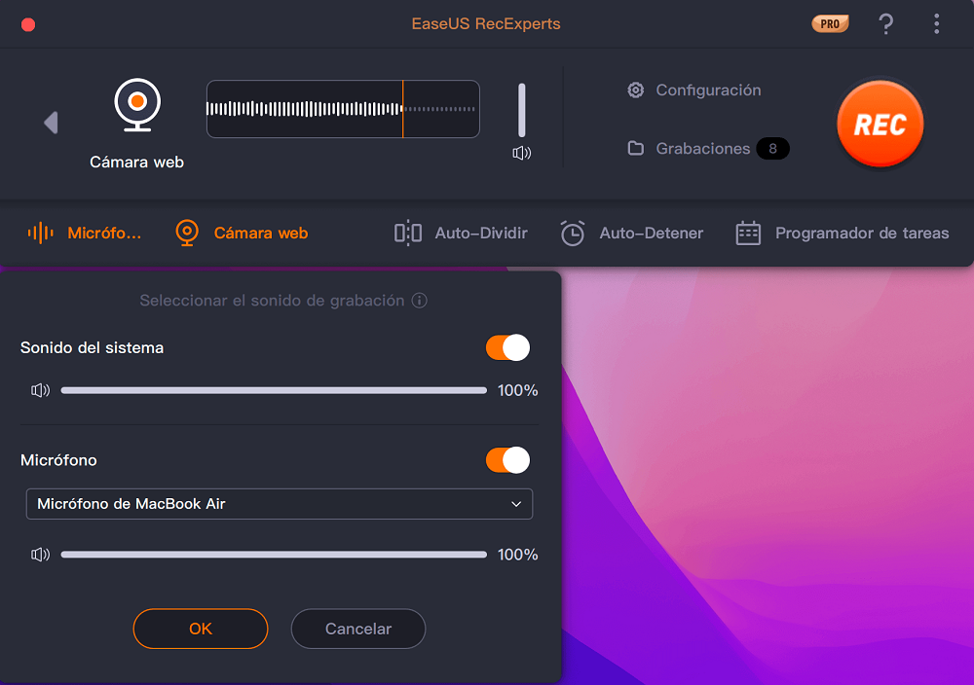Click the audio waveform preview
974x685 pixels.
click(343, 109)
